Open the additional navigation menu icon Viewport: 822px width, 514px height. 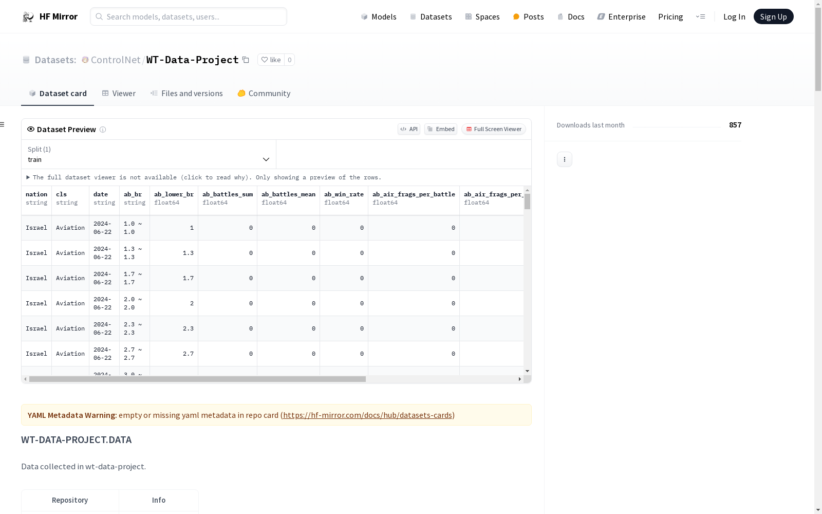coord(700,16)
